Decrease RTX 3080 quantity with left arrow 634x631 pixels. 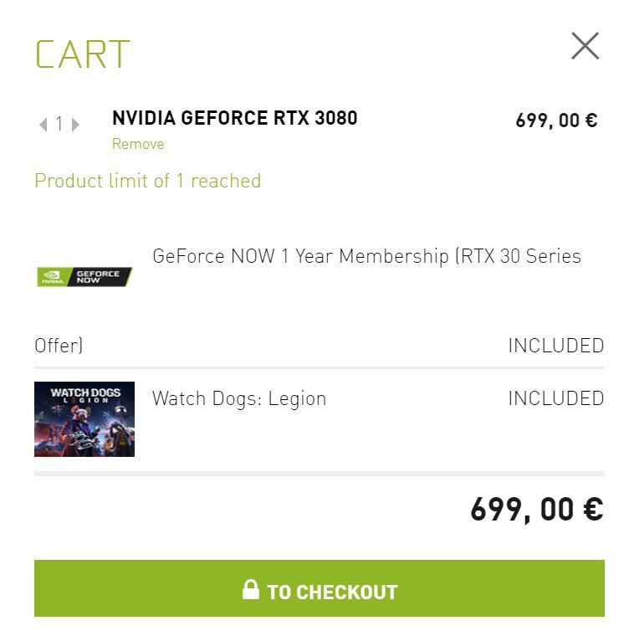point(43,124)
